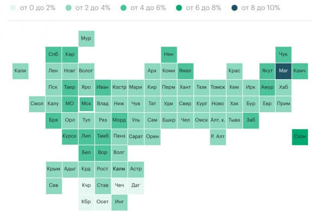
Task: Click the Даг region tile
Action: [x=136, y=186]
